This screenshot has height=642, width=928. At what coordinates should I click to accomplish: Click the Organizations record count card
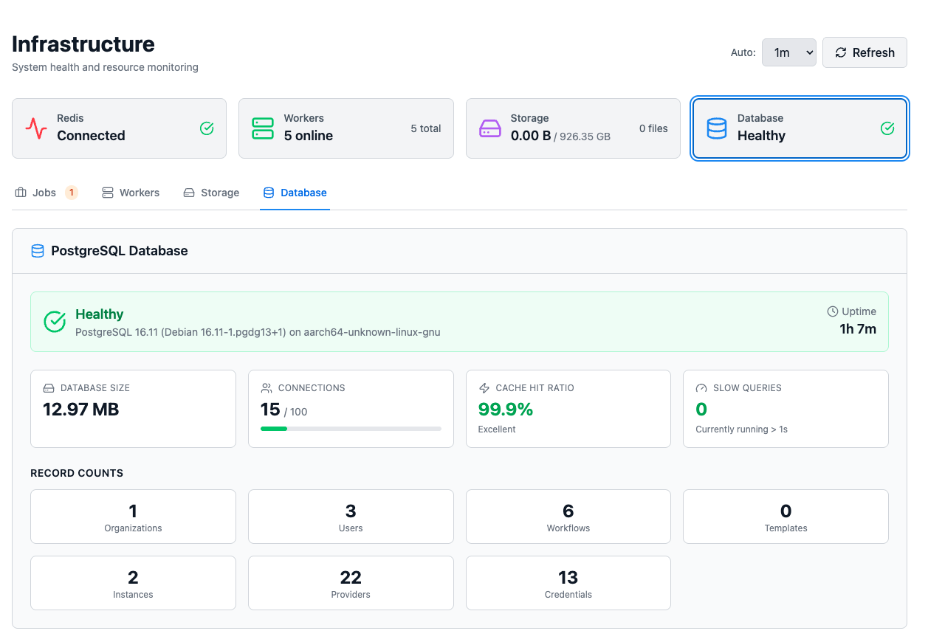133,516
